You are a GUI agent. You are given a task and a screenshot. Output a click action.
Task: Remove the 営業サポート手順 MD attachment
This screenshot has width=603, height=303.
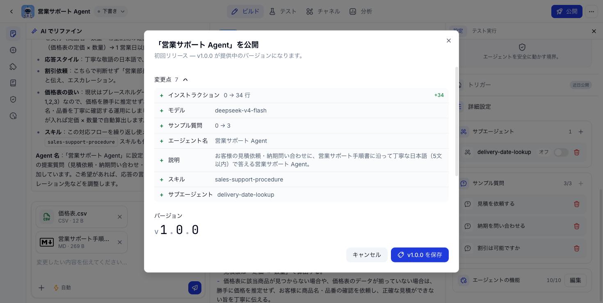pos(120,242)
